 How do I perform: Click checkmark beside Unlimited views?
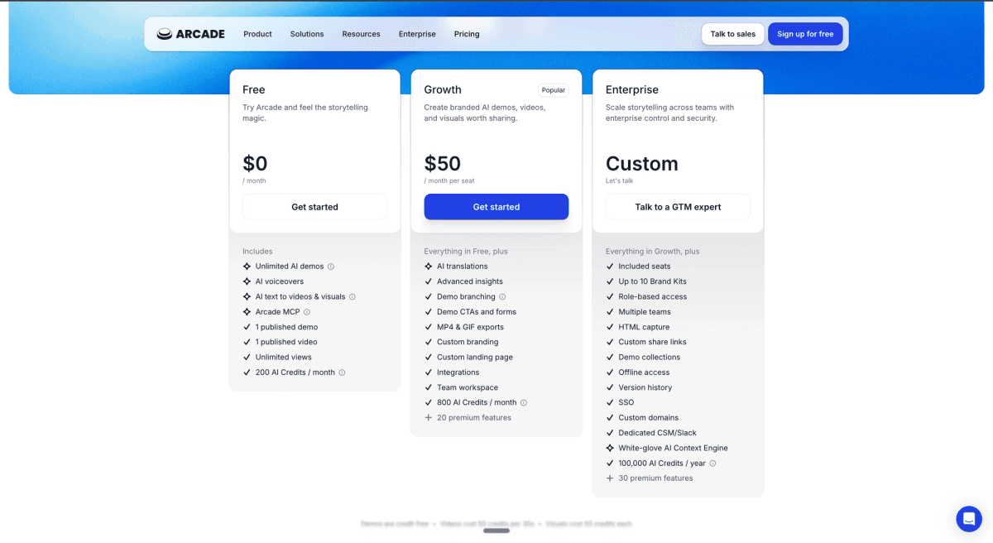(247, 358)
